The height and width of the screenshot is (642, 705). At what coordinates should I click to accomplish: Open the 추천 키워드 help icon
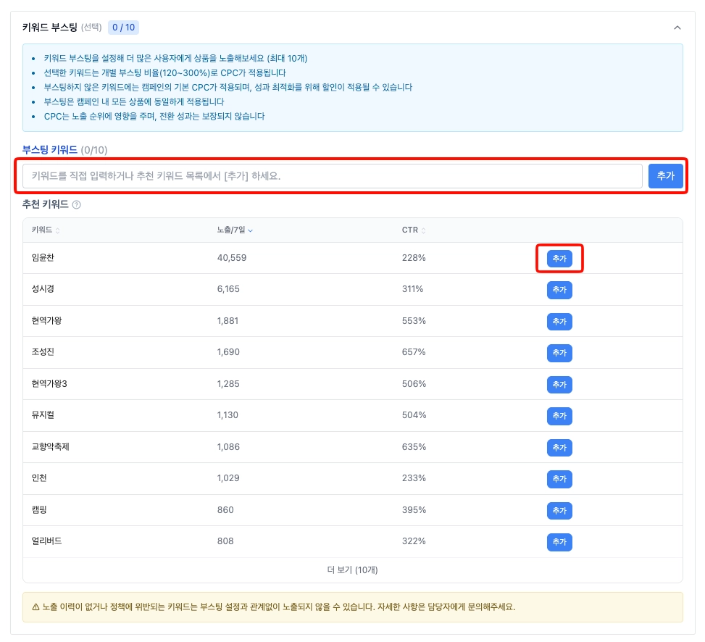[x=76, y=205]
